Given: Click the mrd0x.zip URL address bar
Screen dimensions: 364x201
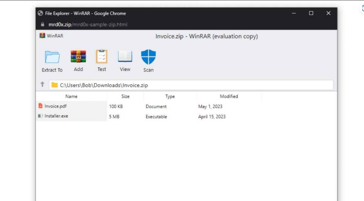Looking at the screenshot, I should 88,24.
